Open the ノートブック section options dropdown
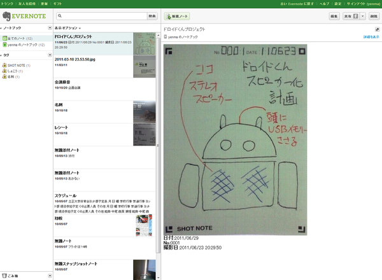The width and height of the screenshot is (382, 280). 50,28
